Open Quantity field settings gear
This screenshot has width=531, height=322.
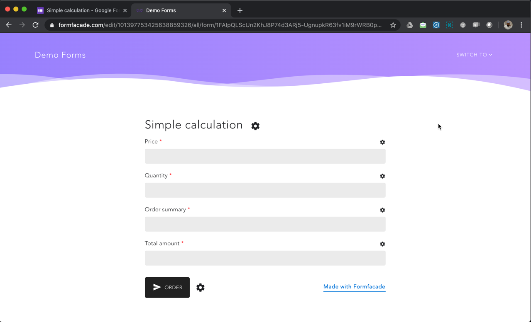382,176
